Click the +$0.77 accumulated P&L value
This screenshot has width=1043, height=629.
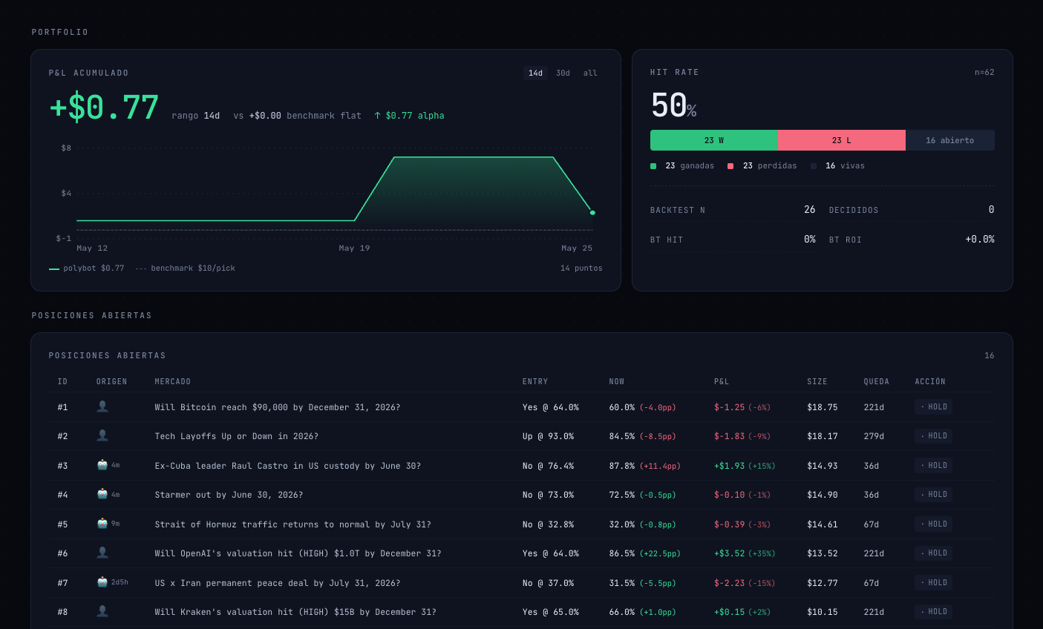pyautogui.click(x=104, y=108)
